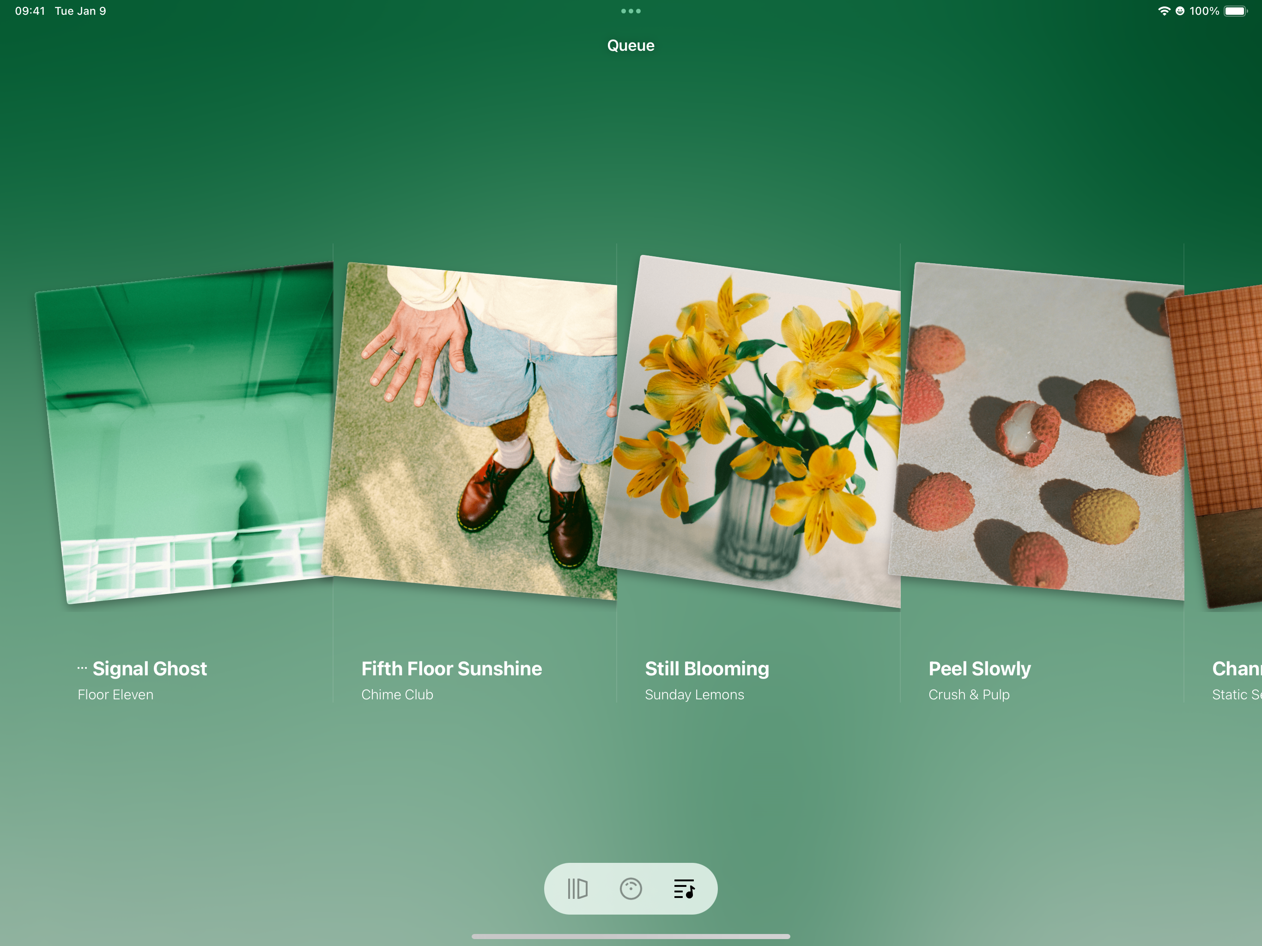Tap the battery indicator icon
The width and height of the screenshot is (1262, 946).
[1235, 11]
